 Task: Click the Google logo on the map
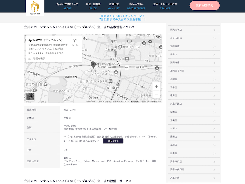(x=93, y=98)
